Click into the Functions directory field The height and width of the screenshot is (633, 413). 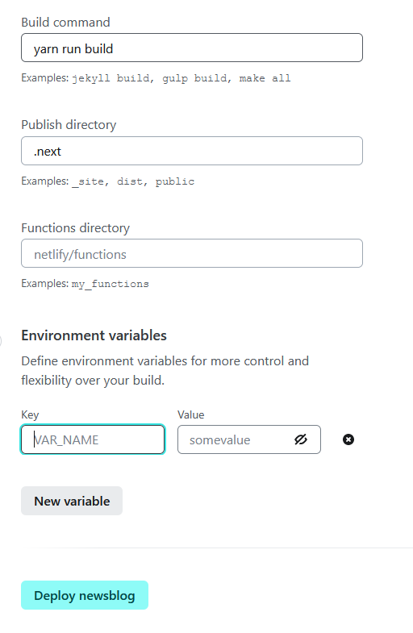pos(192,253)
